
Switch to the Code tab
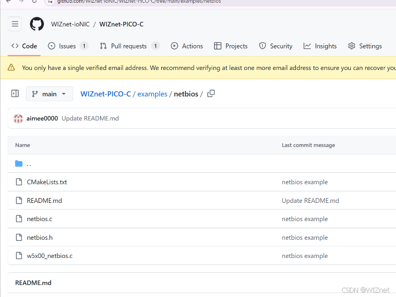coord(24,46)
